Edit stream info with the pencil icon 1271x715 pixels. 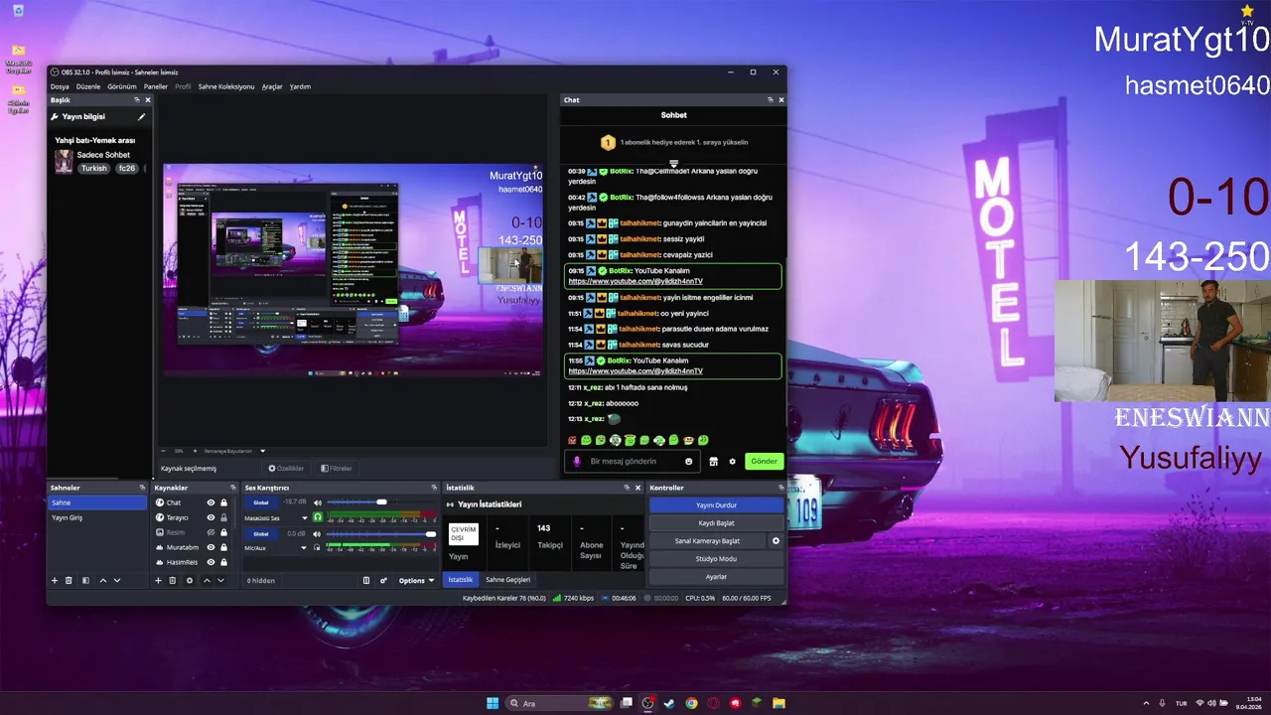tap(141, 116)
